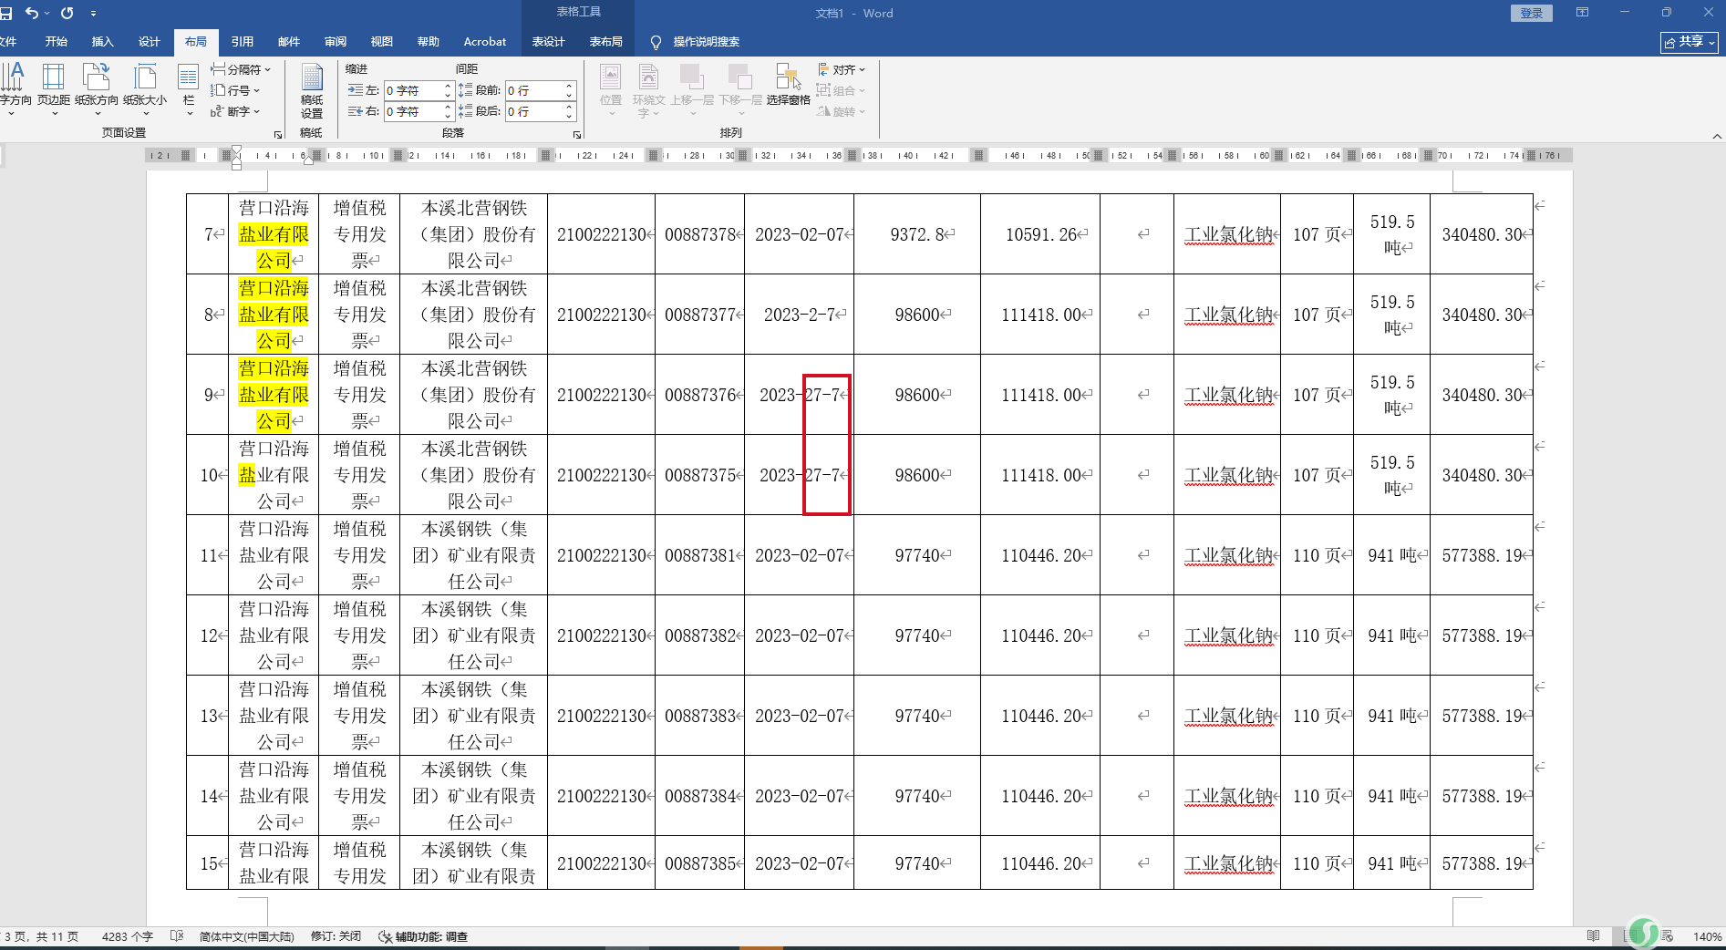Open accessibility checker 辅助功能: 调查
Screen dimensions: 1726x950
[423, 936]
